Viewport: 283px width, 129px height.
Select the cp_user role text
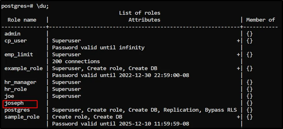click(x=16, y=41)
